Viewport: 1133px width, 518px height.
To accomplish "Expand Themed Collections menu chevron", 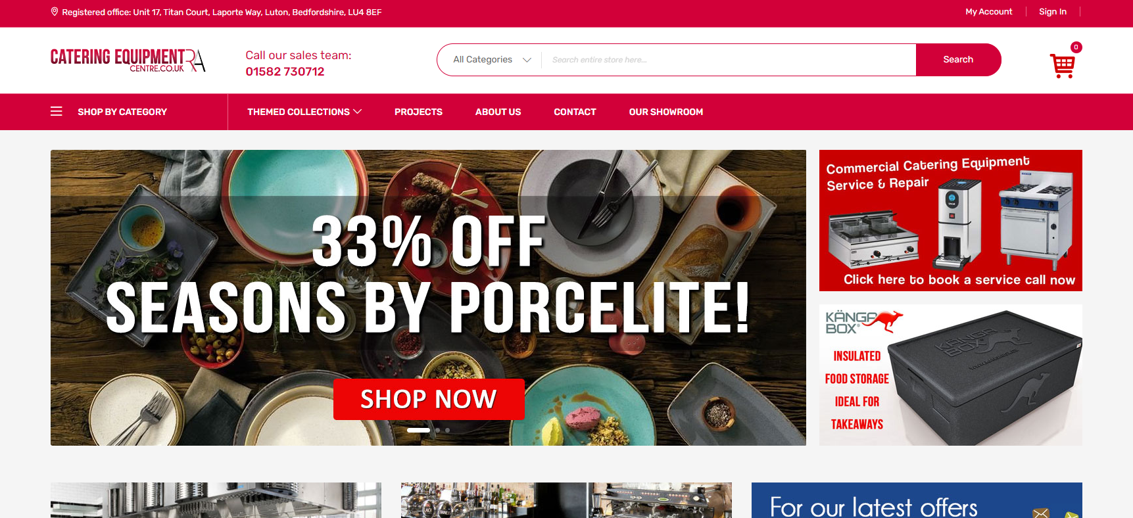I will pyautogui.click(x=358, y=112).
